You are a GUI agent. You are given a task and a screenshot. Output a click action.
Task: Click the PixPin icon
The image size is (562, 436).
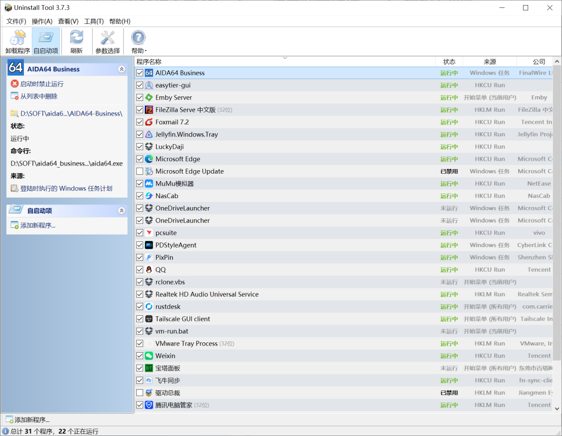pos(149,258)
